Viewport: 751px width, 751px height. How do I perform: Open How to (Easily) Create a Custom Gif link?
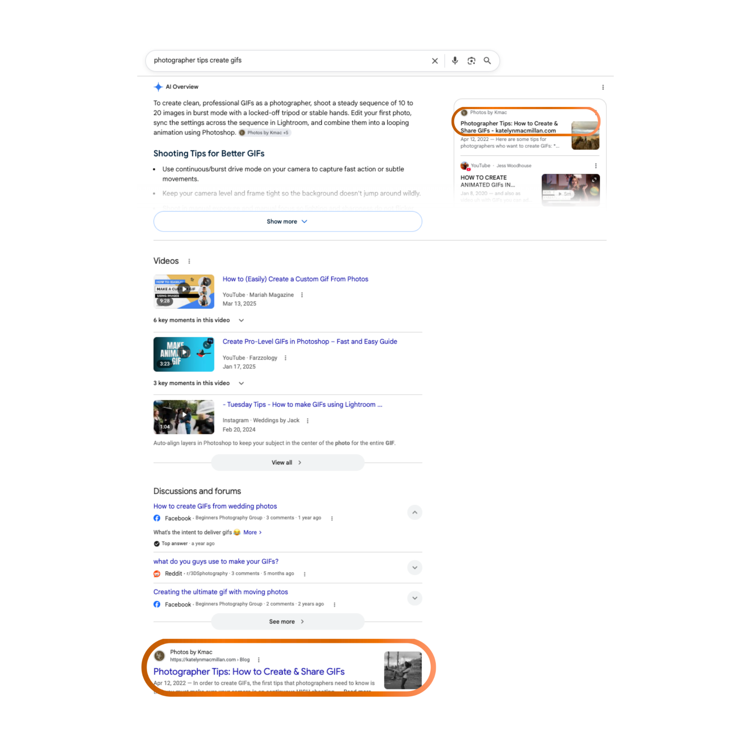coord(295,279)
